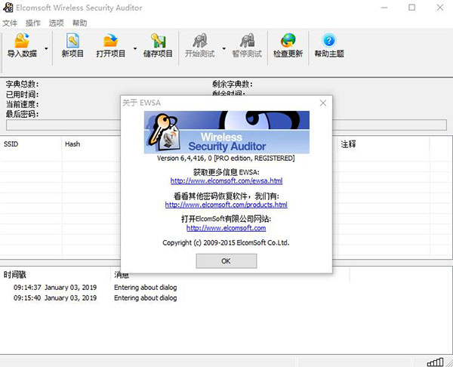
Task: Click the Current Speed (当前速度) label
Action: pyautogui.click(x=22, y=104)
